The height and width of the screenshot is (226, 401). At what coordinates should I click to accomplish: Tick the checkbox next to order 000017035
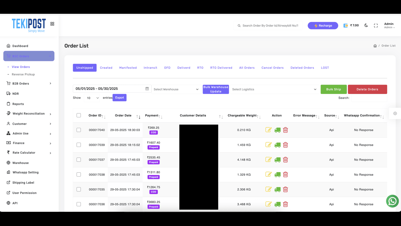(x=79, y=189)
